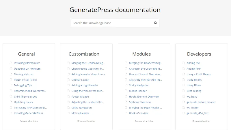Viewport: 231px width, 133px height.
Task: Click the search magnifier icon
Action: [155, 23]
